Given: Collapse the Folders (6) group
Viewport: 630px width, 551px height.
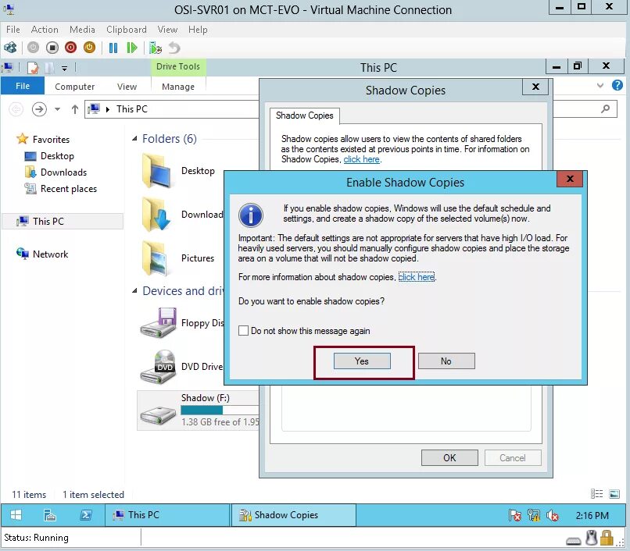Looking at the screenshot, I should [134, 138].
